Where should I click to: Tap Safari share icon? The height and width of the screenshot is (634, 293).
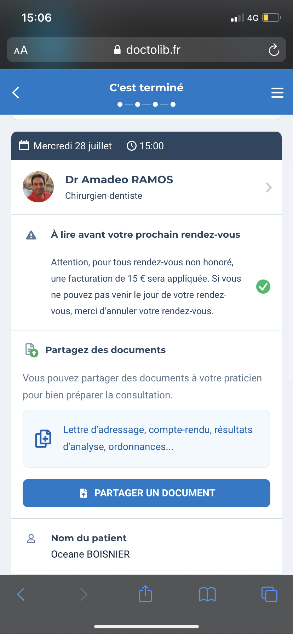coord(145,594)
